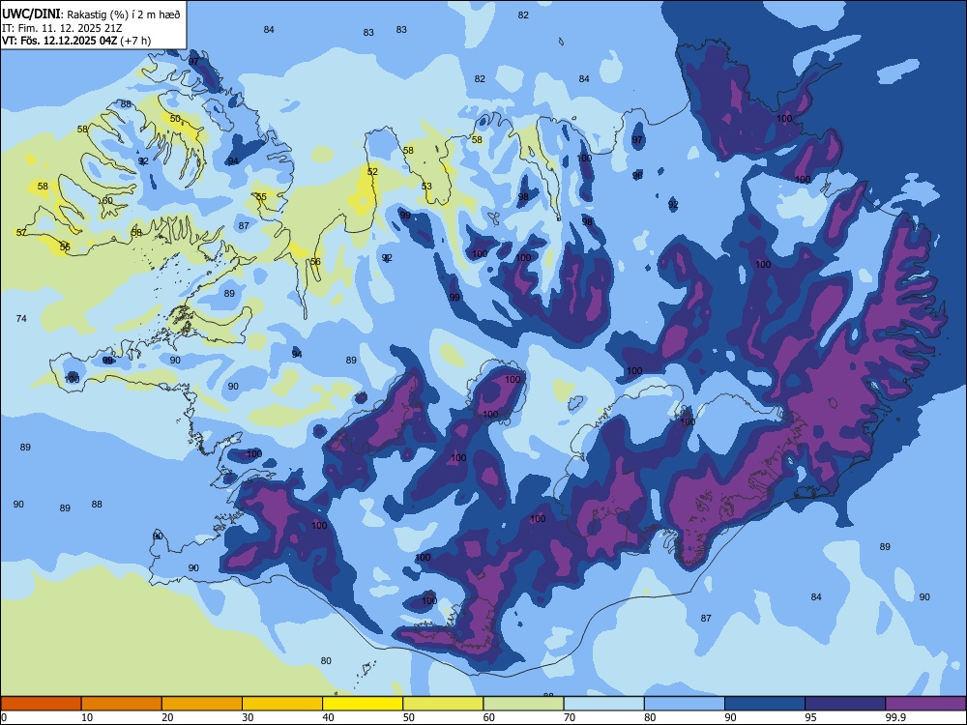Image resolution: width=967 pixels, height=725 pixels.
Task: Select the map value "57" at the western tip
Action: (x=21, y=232)
